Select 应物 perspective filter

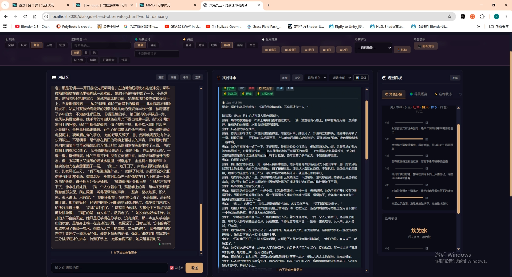click(49, 45)
